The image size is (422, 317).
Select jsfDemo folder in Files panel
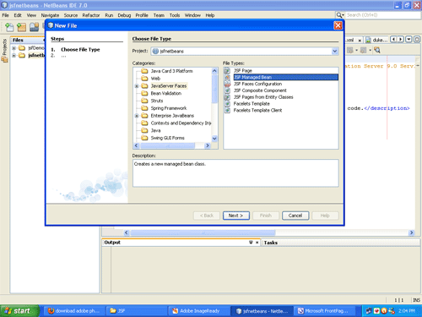(31, 48)
